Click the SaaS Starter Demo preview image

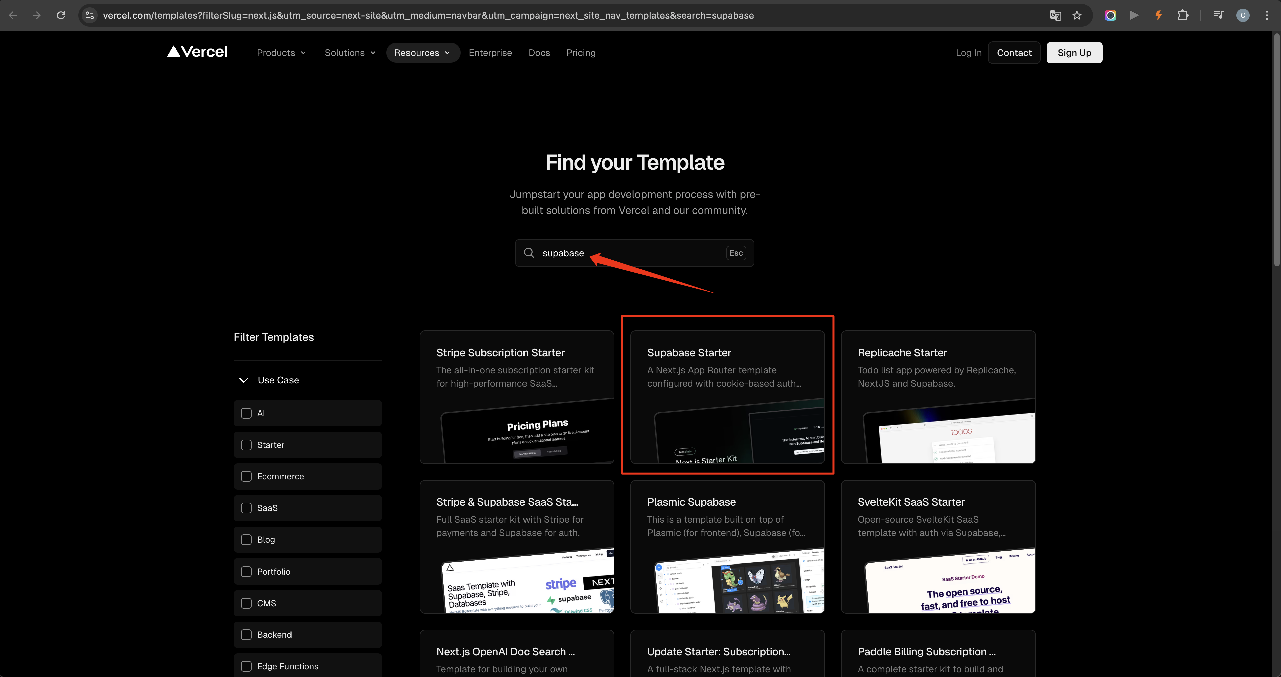click(950, 581)
